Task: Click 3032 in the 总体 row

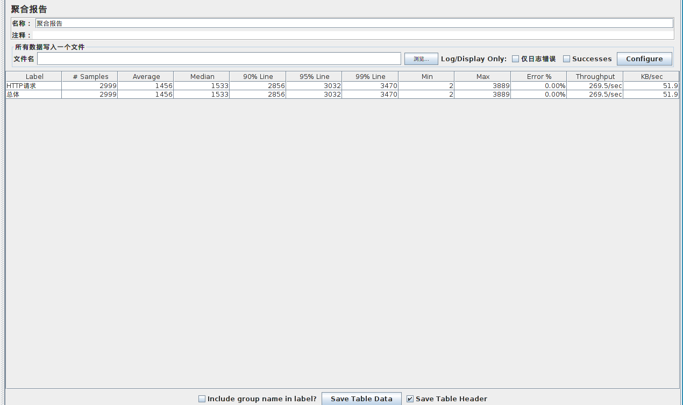Action: tap(314, 94)
